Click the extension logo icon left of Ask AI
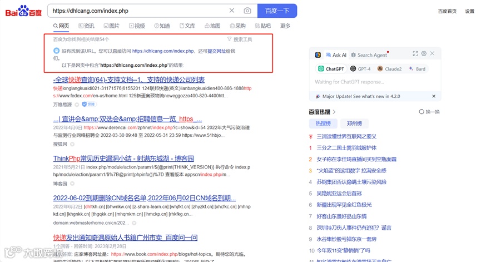Screen dimensions: 481x262 click(x=318, y=55)
